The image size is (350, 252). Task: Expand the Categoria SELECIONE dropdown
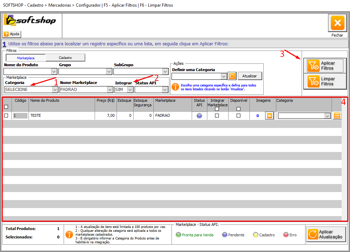click(x=55, y=90)
